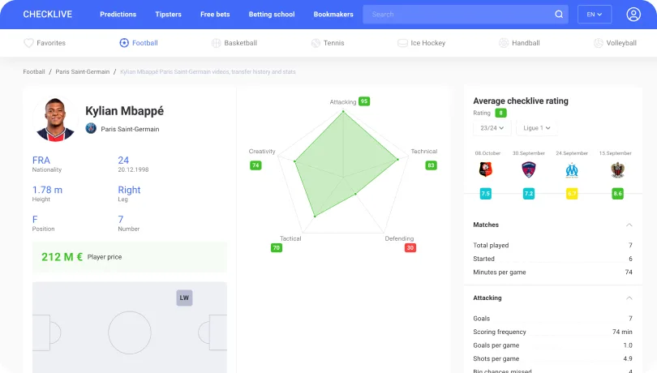This screenshot has height=373, width=657.
Task: Click the Right leg value
Action: [129, 190]
